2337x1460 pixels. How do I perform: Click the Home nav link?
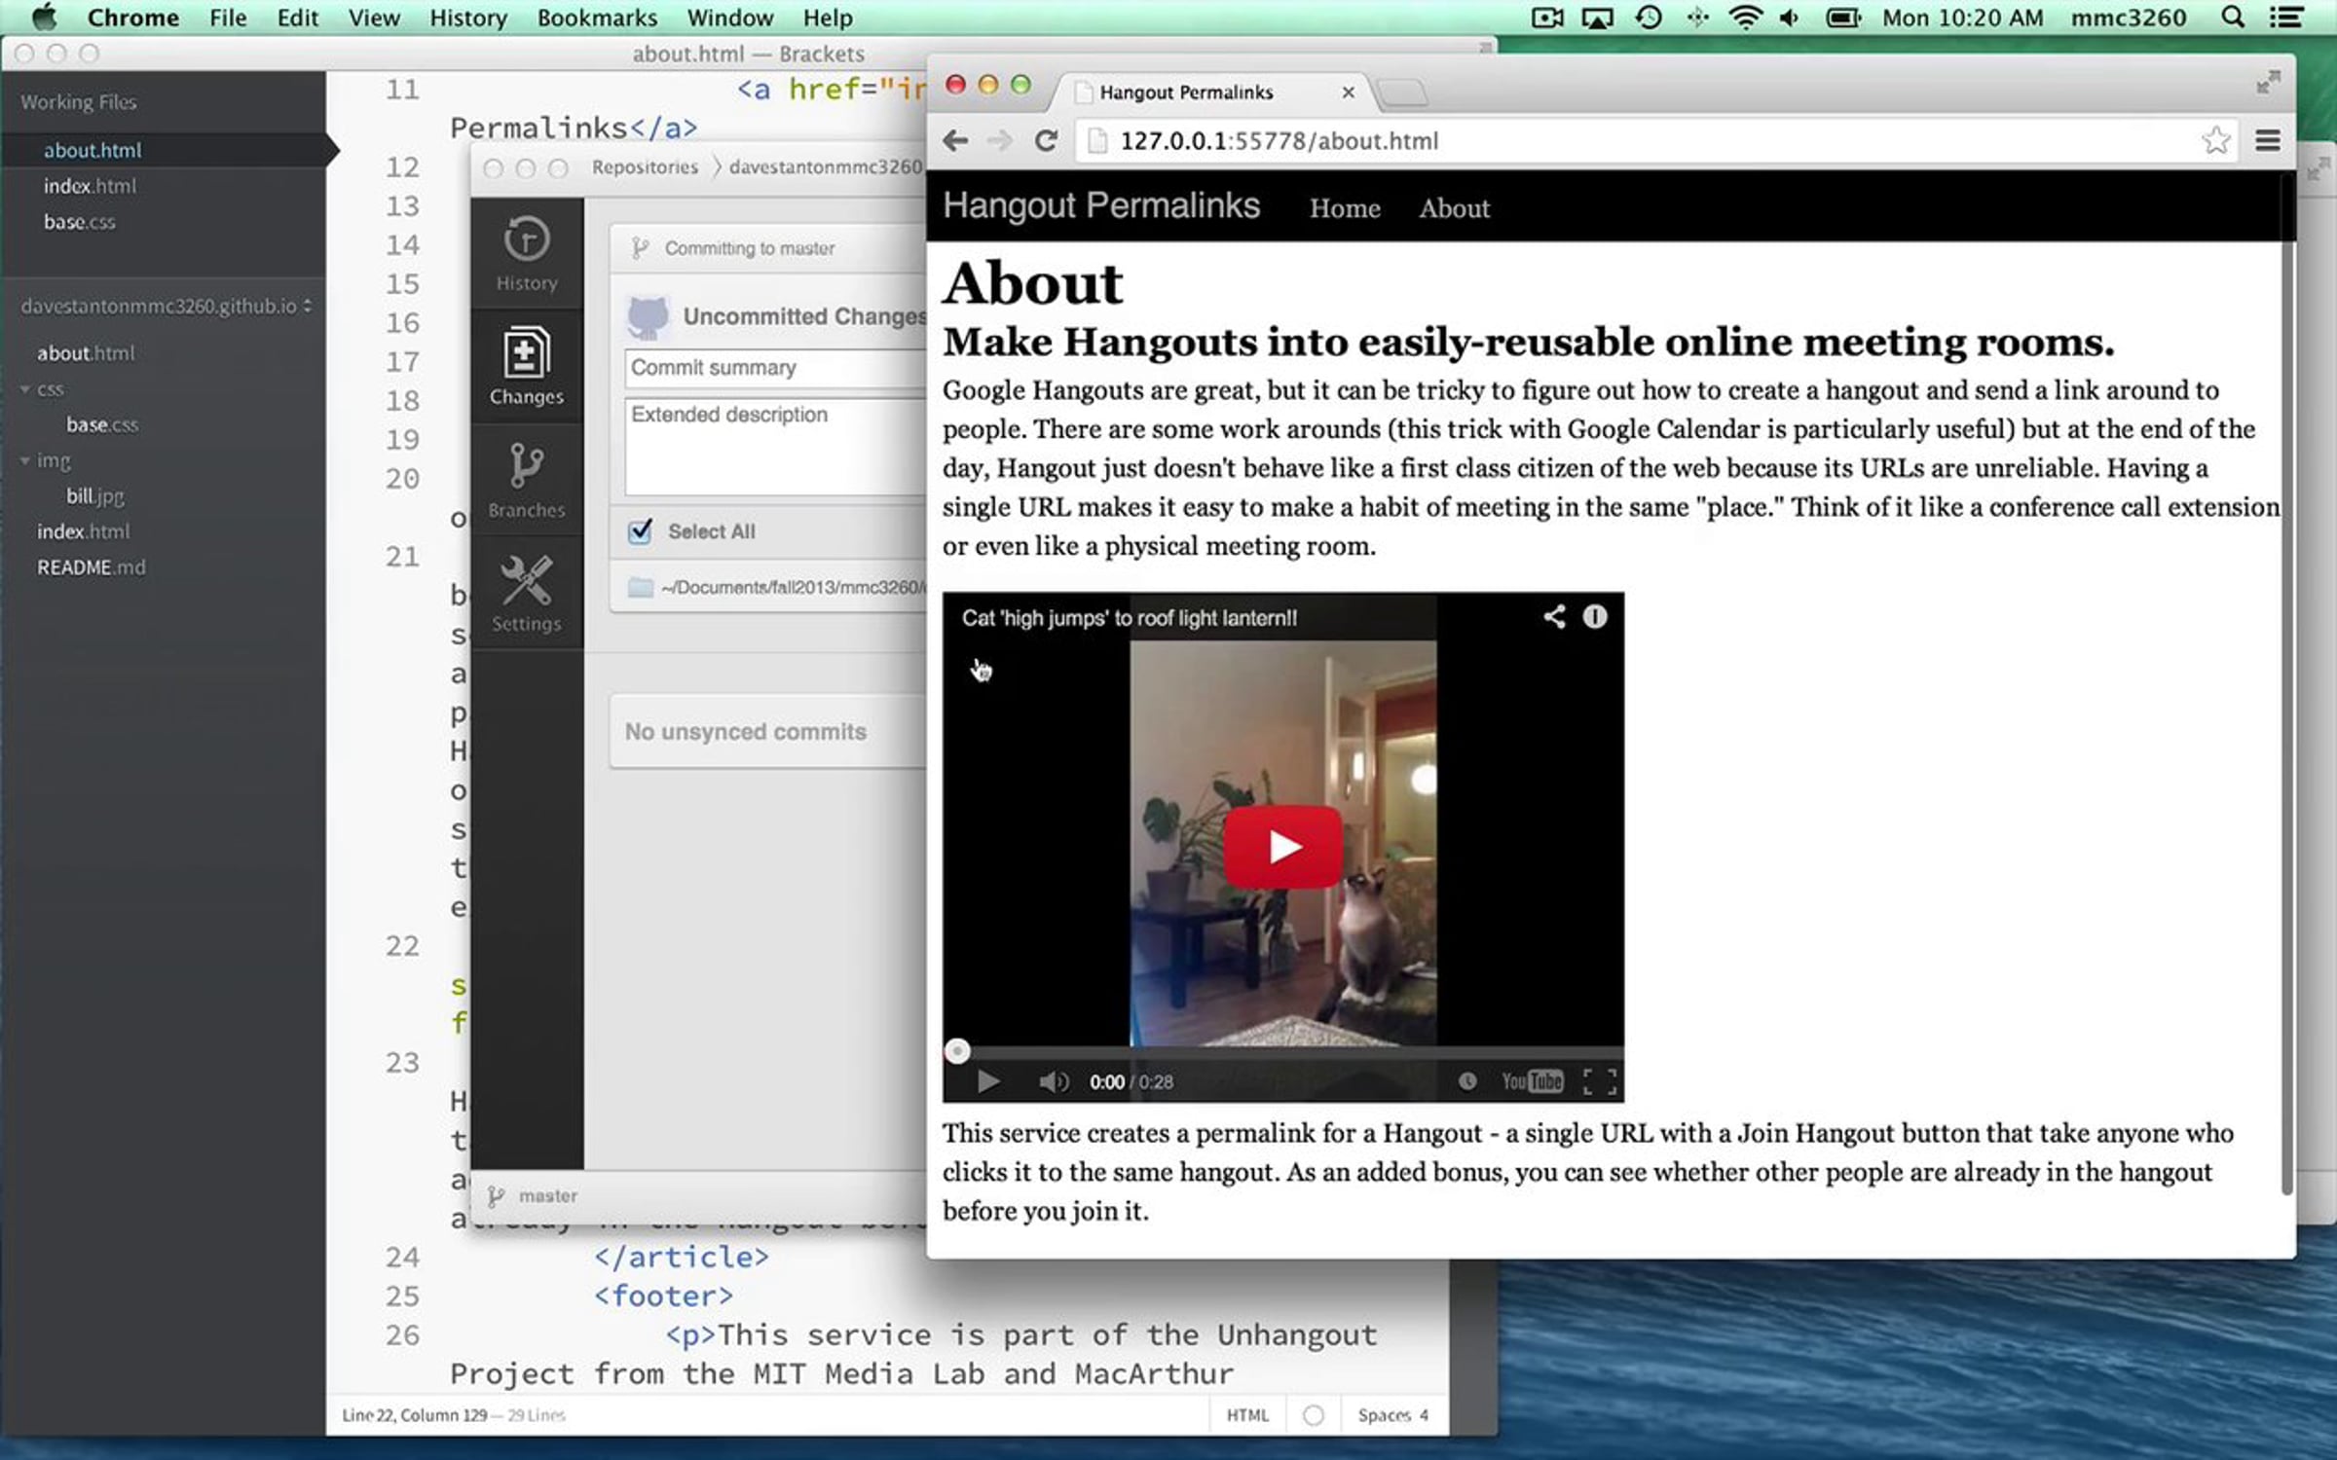(x=1345, y=207)
